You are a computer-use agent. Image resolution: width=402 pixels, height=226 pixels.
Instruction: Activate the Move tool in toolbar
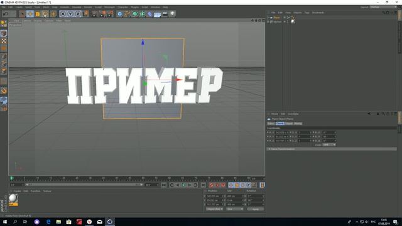point(30,14)
